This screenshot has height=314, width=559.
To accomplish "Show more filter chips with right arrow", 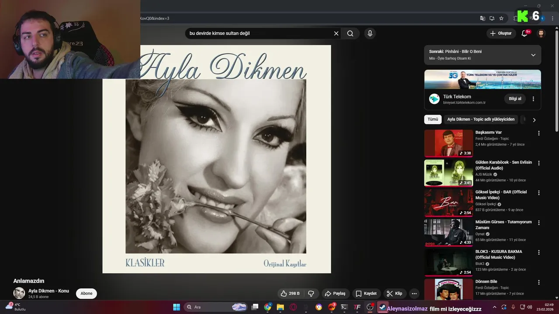I will pos(534,119).
